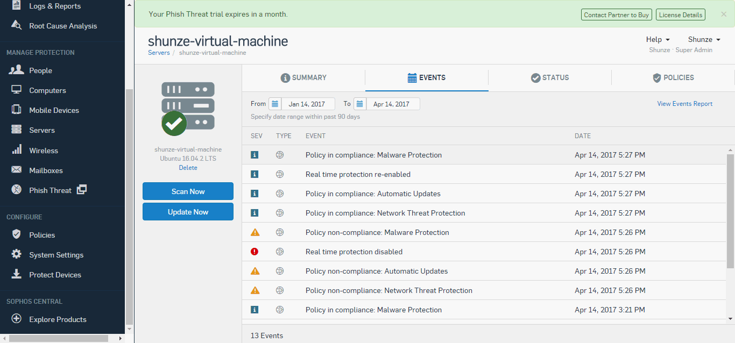This screenshot has width=735, height=343.
Task: Click the Mobile Devices icon
Action: [17, 110]
